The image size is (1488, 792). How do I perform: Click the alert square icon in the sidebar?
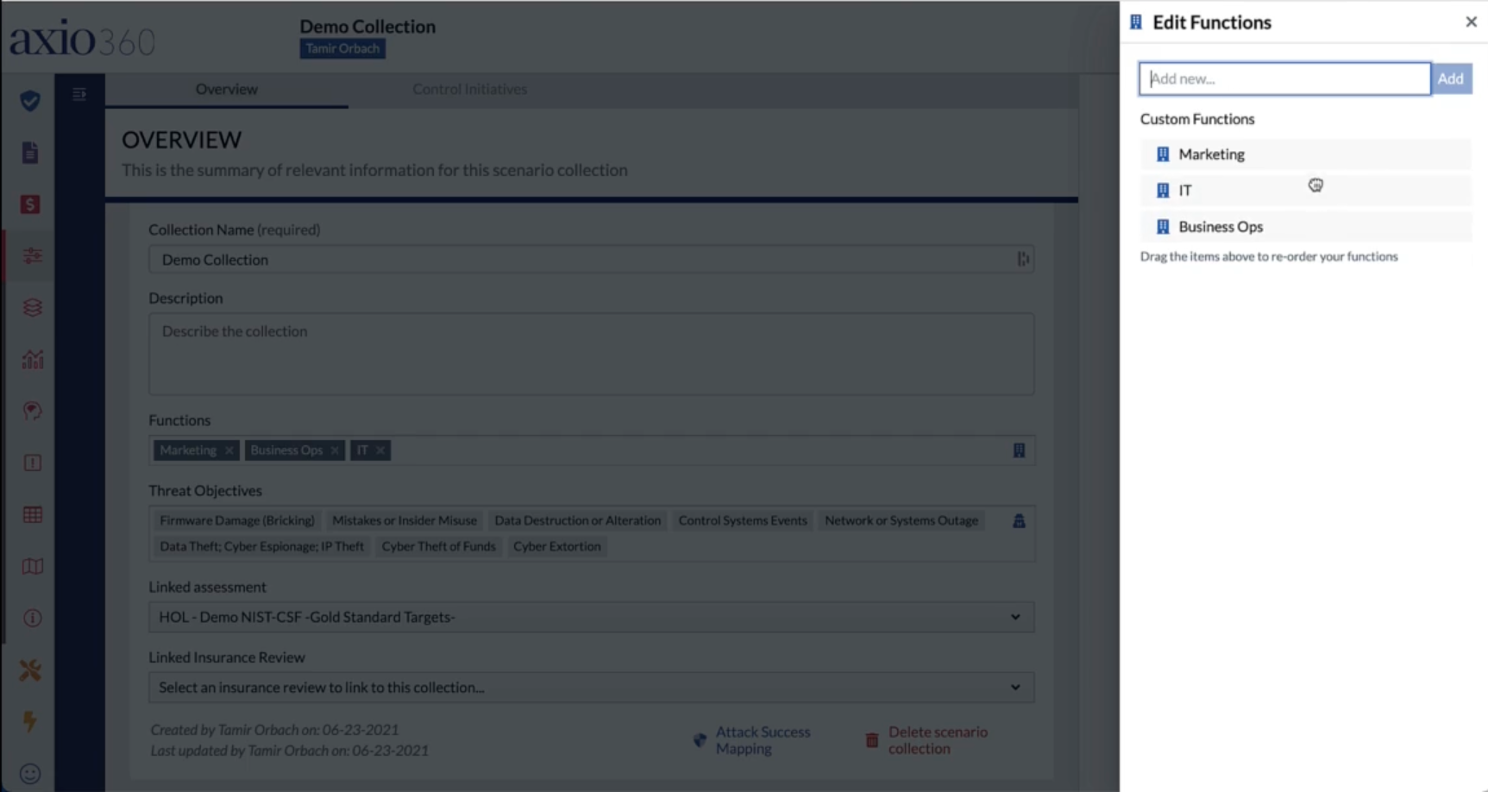tap(32, 463)
